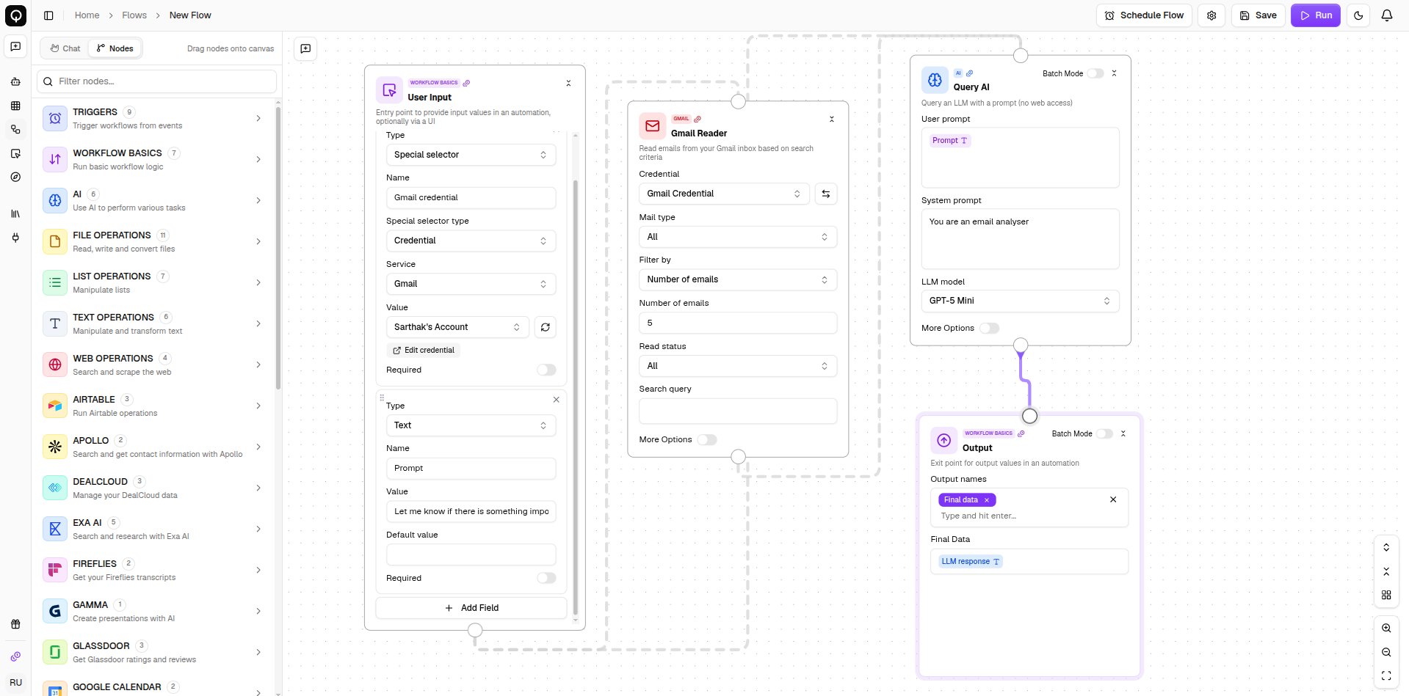Image resolution: width=1409 pixels, height=696 pixels.
Task: Click the Output node top connector handle
Action: [1029, 417]
